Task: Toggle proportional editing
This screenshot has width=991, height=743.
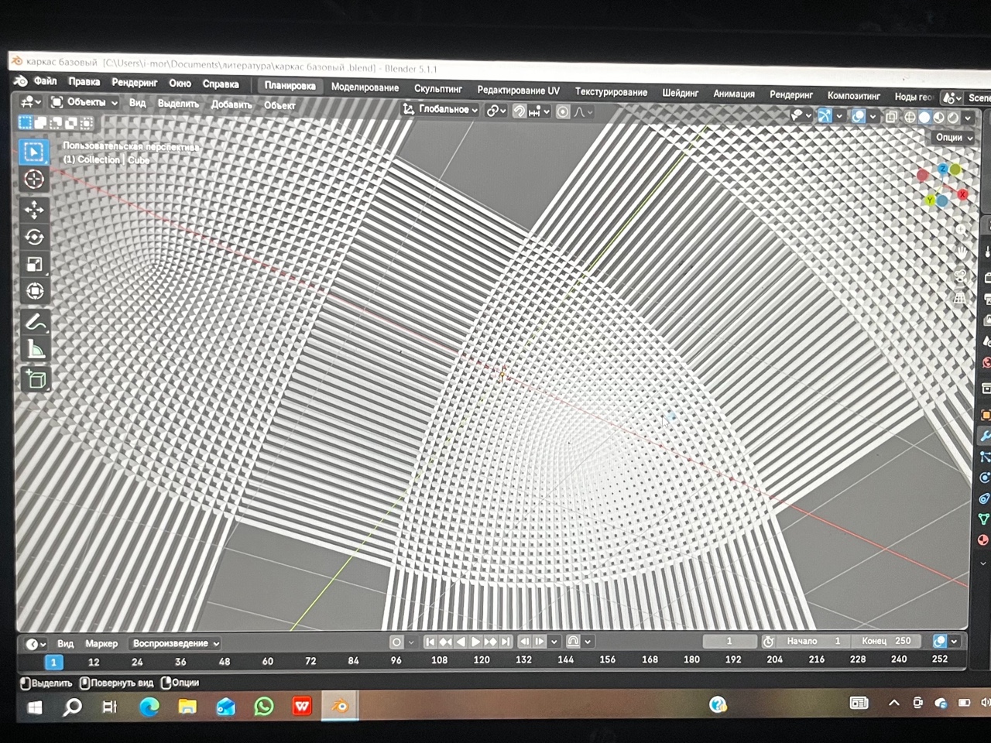Action: tap(563, 112)
